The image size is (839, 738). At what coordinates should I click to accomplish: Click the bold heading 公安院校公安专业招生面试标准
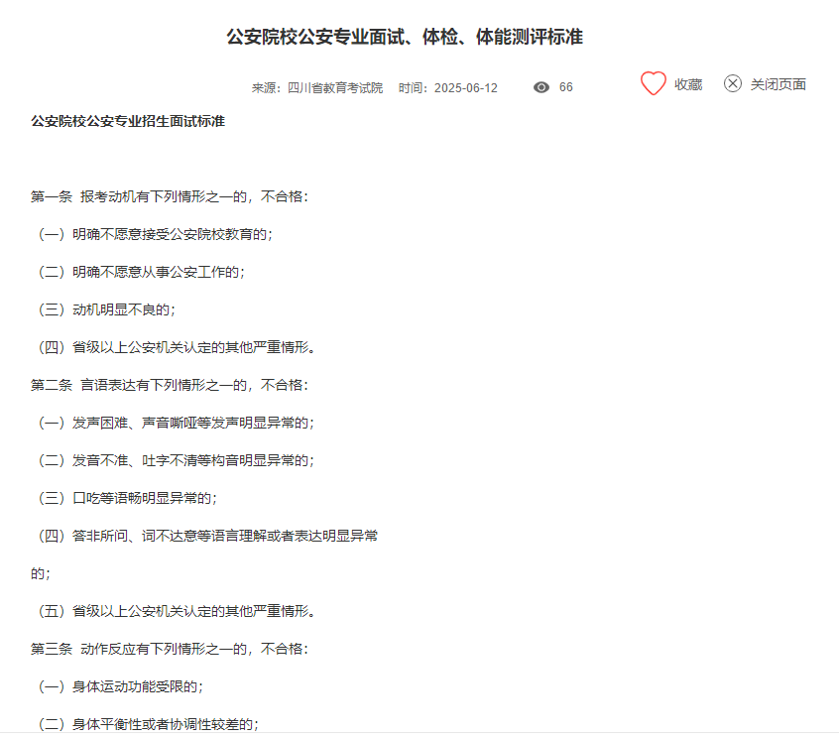(x=128, y=121)
